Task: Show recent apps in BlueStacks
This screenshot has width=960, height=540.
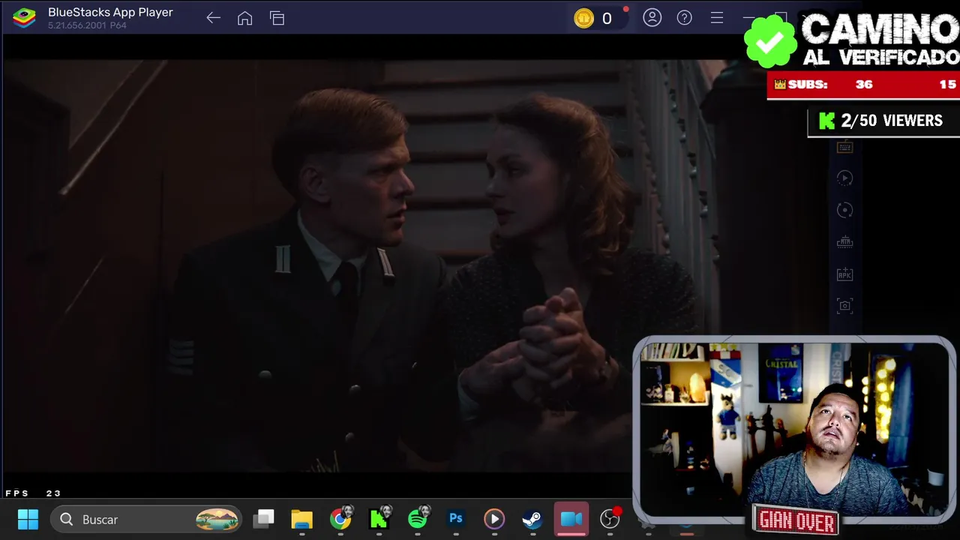Action: (277, 18)
